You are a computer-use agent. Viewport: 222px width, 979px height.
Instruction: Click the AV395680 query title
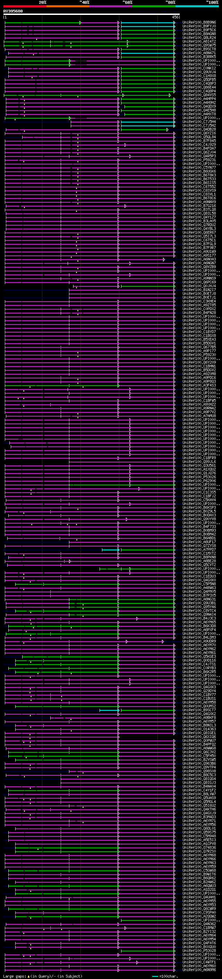coord(13,11)
